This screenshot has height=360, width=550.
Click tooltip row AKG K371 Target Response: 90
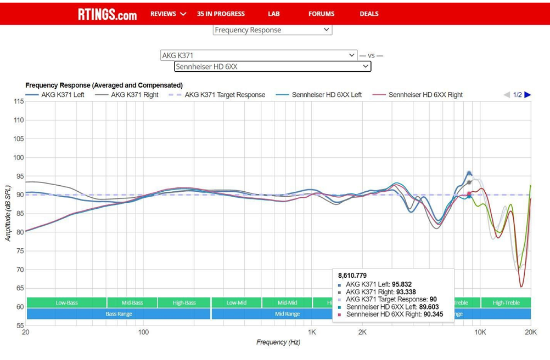point(387,299)
